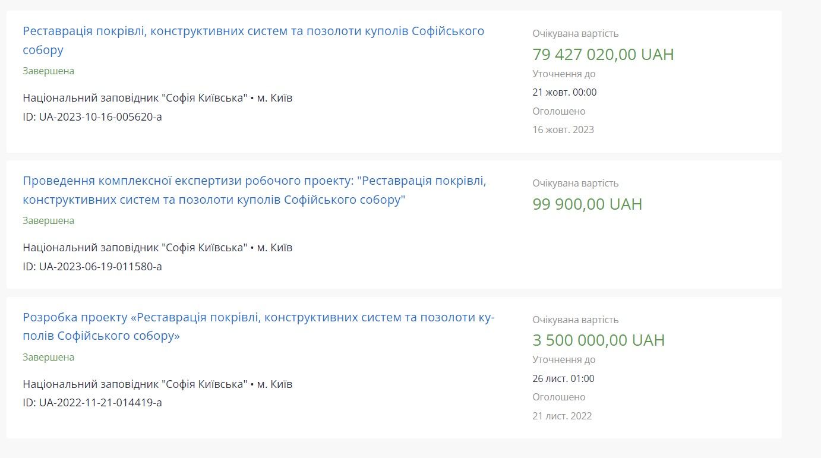The width and height of the screenshot is (821, 458).
Task: Click 'Завершена' status in the first tender card
Action: pyautogui.click(x=48, y=71)
